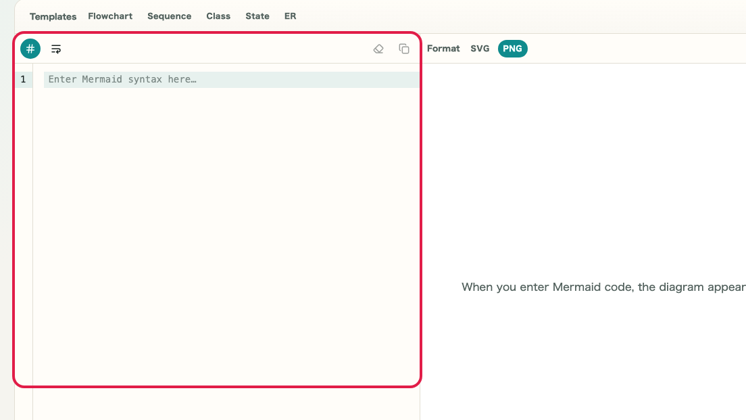Open the ER template
Screen dimensions: 746x420
290,16
